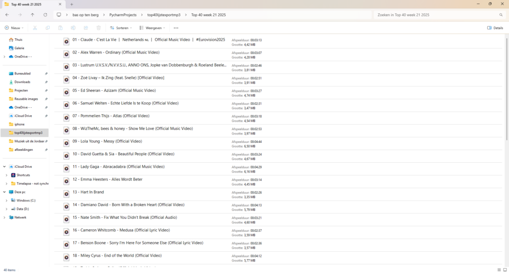Go to top40lijstexportmp3 breadcrumb
The width and height of the screenshot is (509, 273).
click(164, 15)
